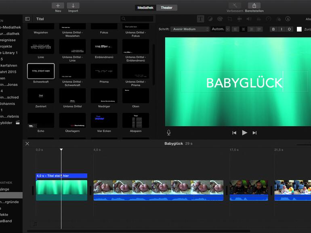Open the stabilization camera icon

[x=239, y=19]
